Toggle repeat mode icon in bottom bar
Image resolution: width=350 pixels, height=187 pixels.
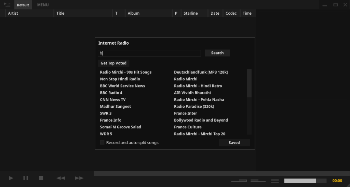click(239, 181)
